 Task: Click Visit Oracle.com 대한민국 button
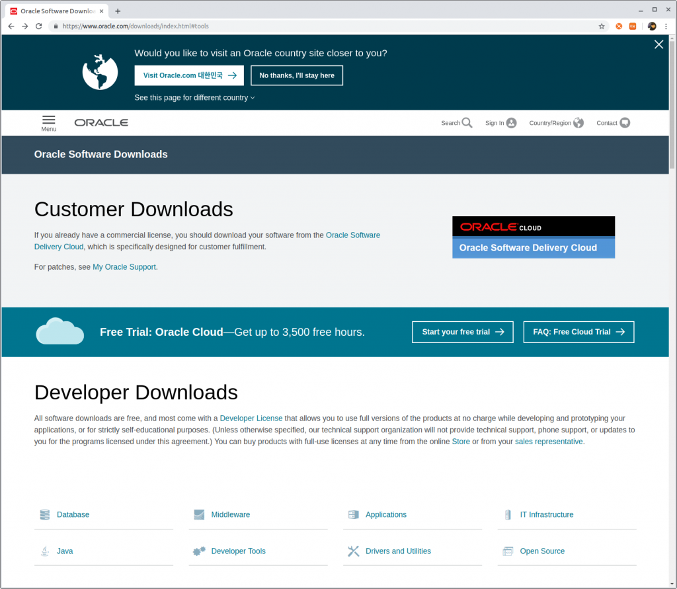(189, 75)
